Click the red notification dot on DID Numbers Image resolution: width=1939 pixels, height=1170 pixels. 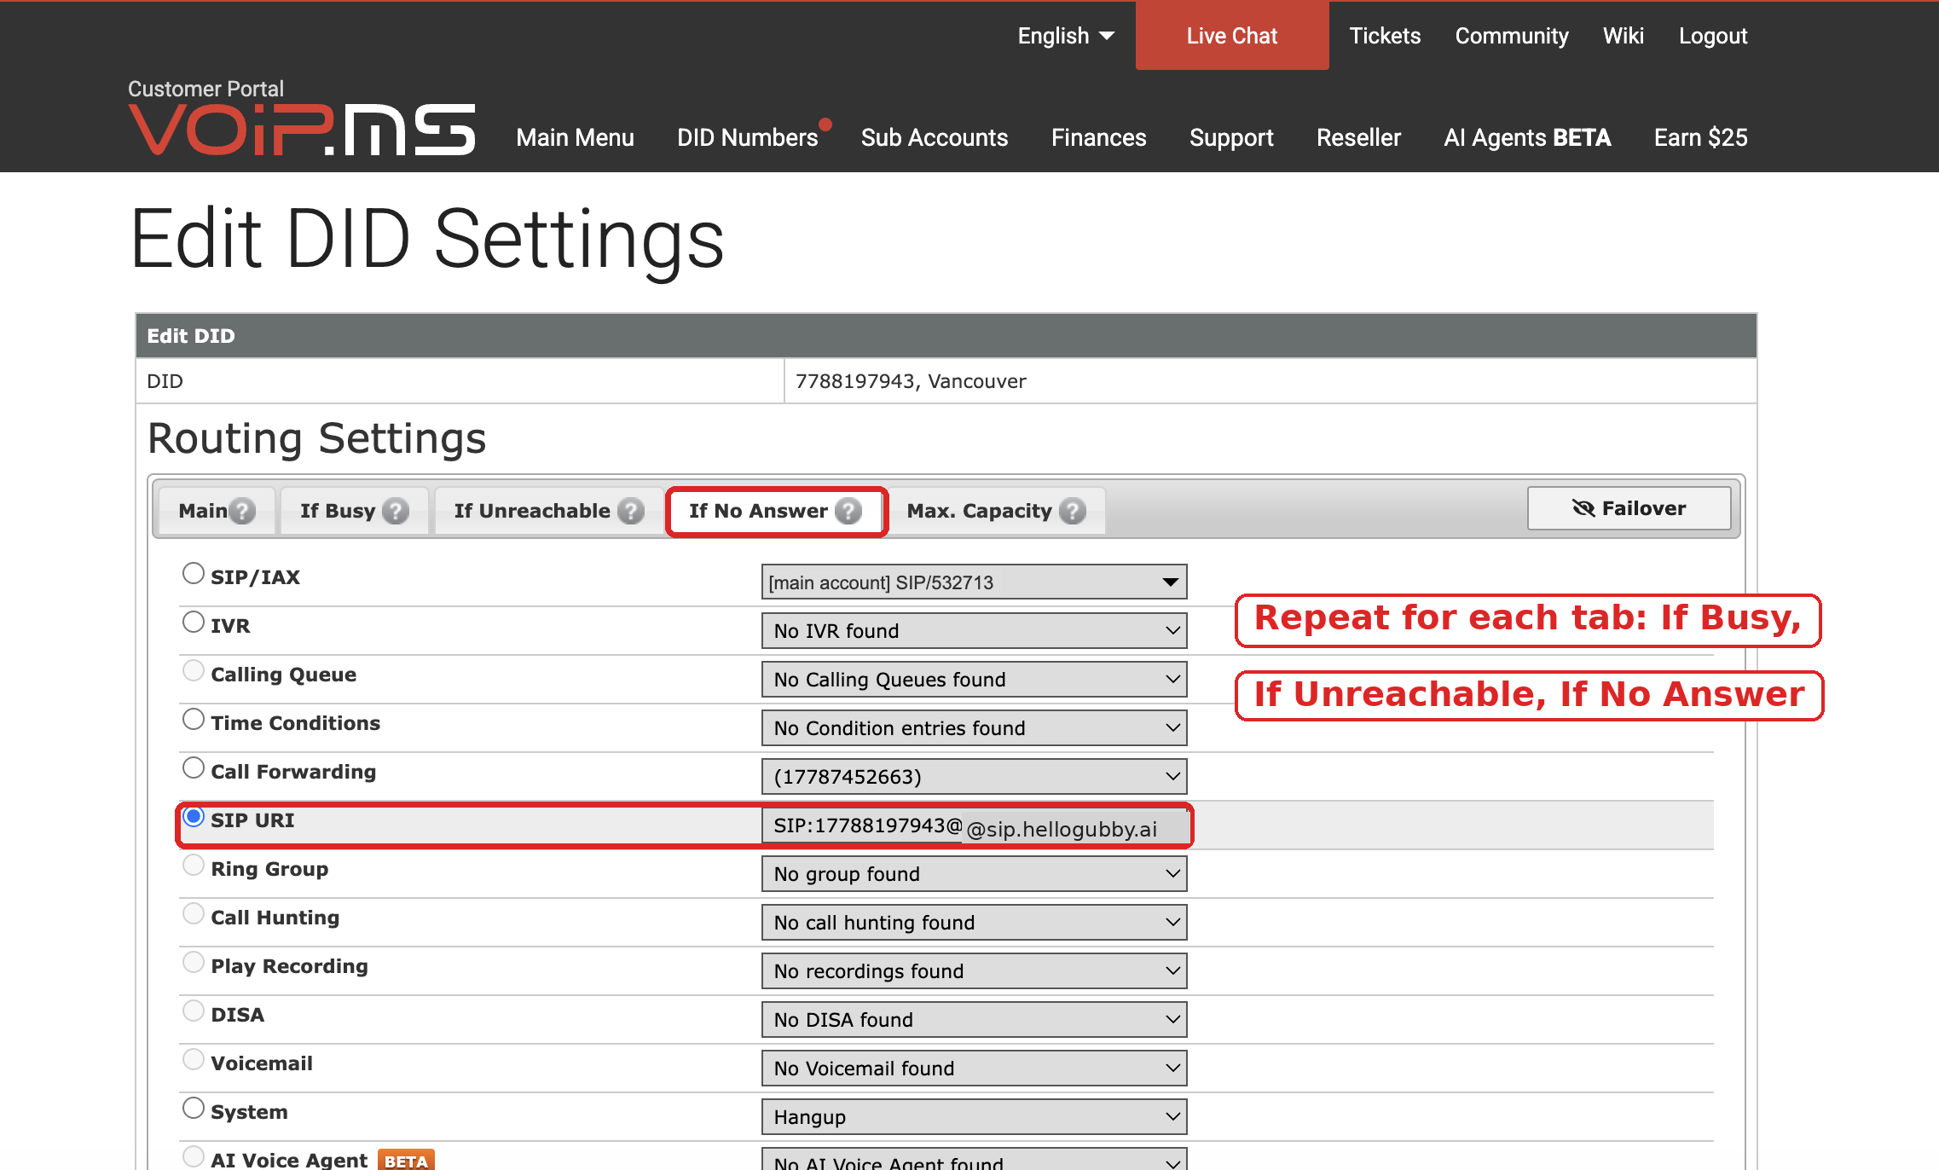pyautogui.click(x=825, y=125)
